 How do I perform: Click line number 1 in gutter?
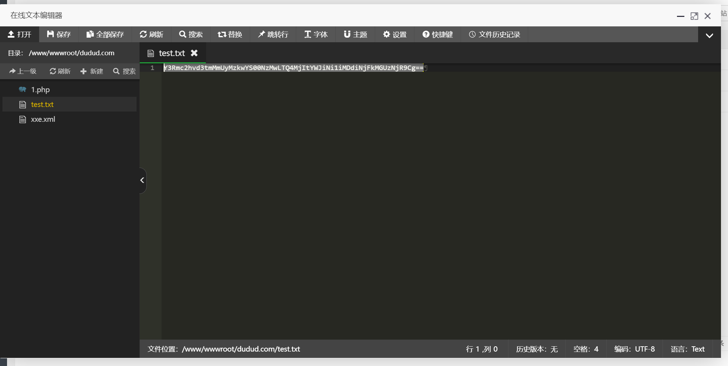(152, 68)
